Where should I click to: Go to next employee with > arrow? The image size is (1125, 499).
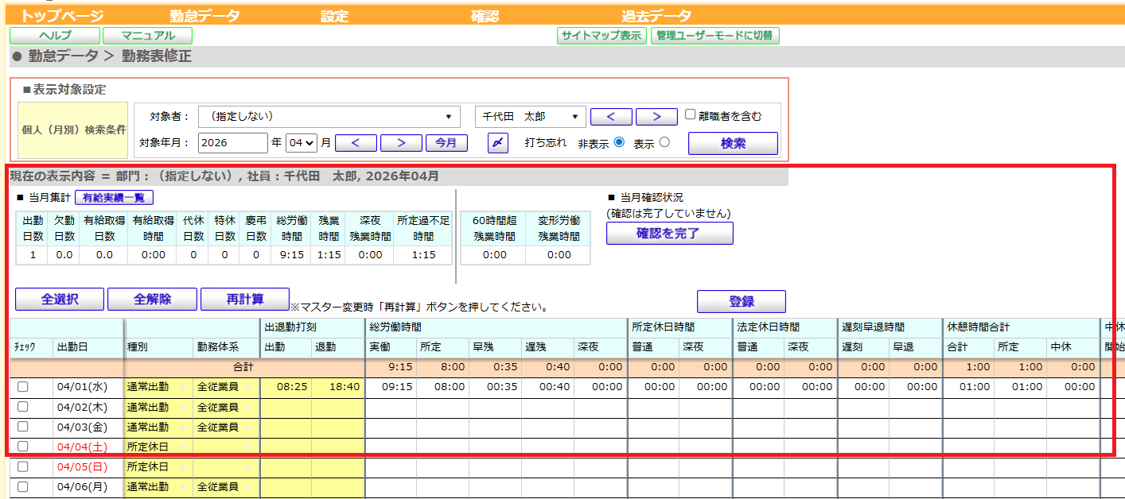656,116
